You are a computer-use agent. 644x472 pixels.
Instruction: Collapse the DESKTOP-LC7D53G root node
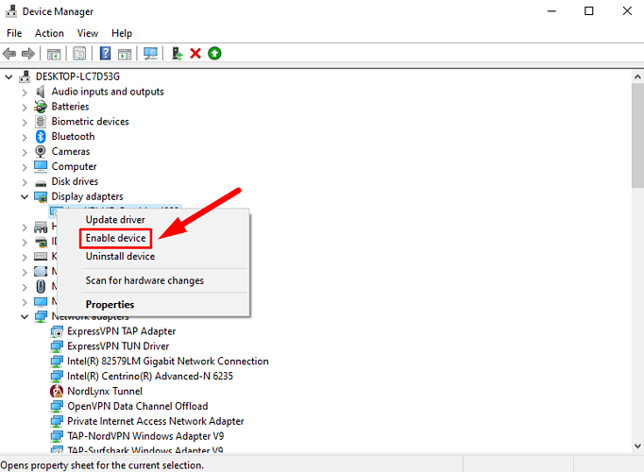10,76
